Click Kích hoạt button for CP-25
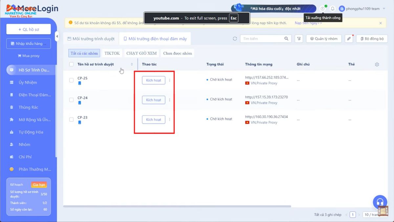 [x=154, y=80]
